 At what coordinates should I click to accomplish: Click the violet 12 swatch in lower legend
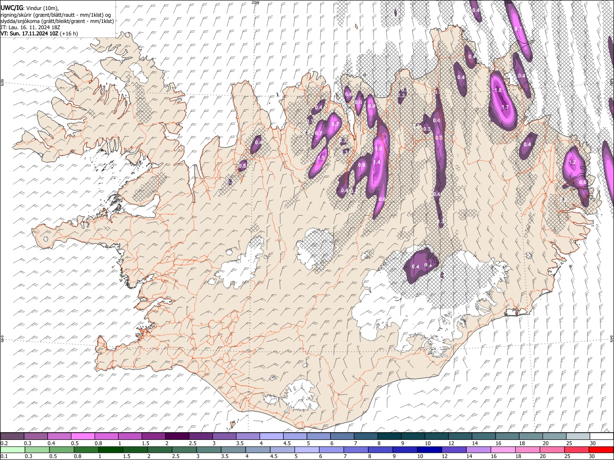click(x=453, y=450)
